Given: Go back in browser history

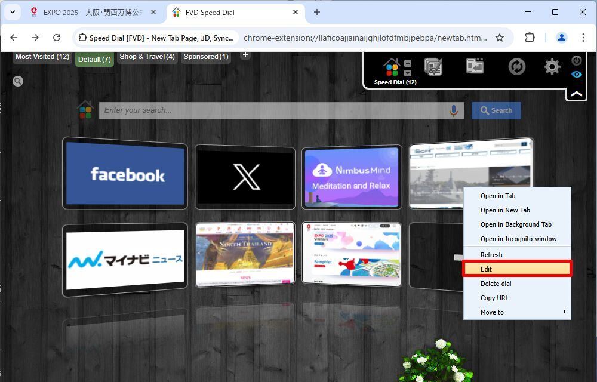Looking at the screenshot, I should (14, 38).
